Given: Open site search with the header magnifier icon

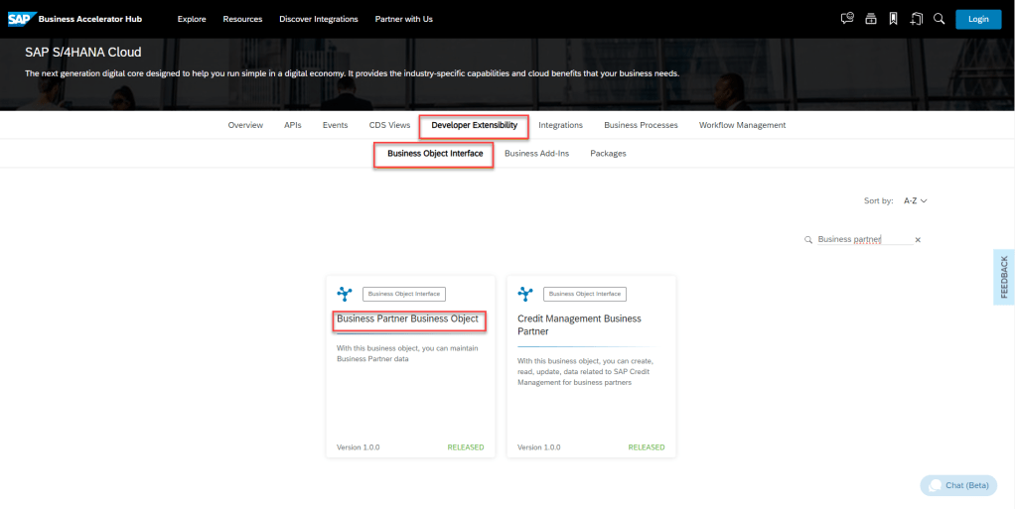Looking at the screenshot, I should click(939, 19).
